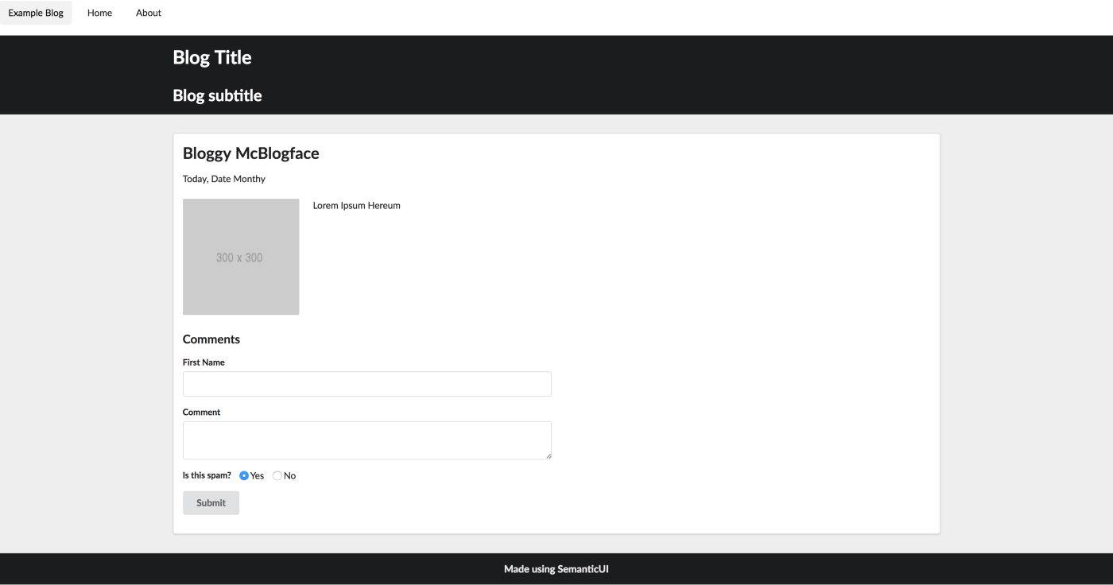Screen dimensions: 1113x585
Task: Click the 'Made using SemanticUI' footer text
Action: (556, 569)
